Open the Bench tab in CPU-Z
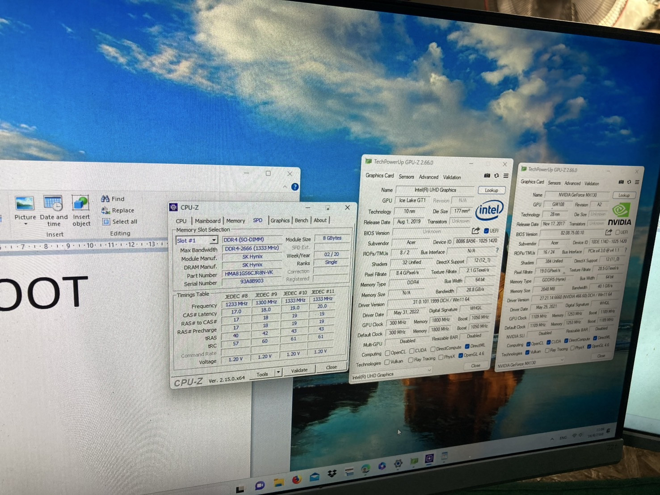The height and width of the screenshot is (495, 660). [x=301, y=220]
